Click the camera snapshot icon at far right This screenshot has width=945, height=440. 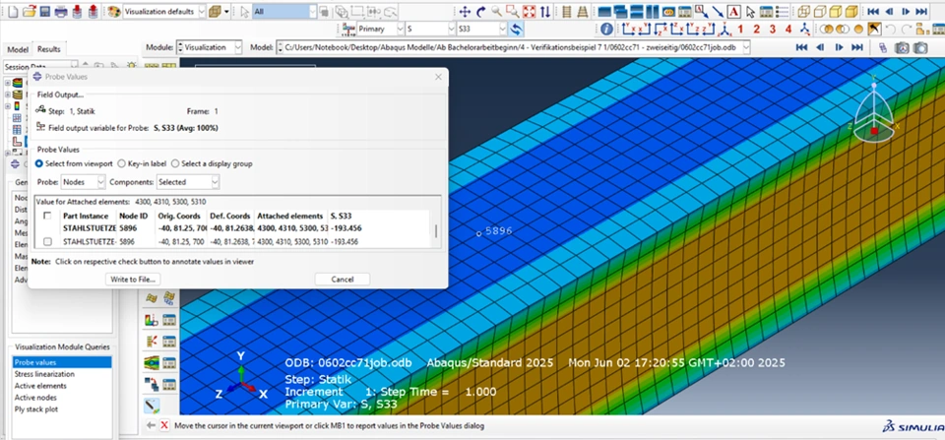[920, 47]
